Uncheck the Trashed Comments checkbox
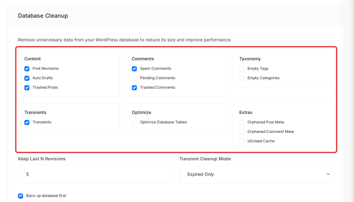Viewport: 354px width, 202px height. [134, 87]
